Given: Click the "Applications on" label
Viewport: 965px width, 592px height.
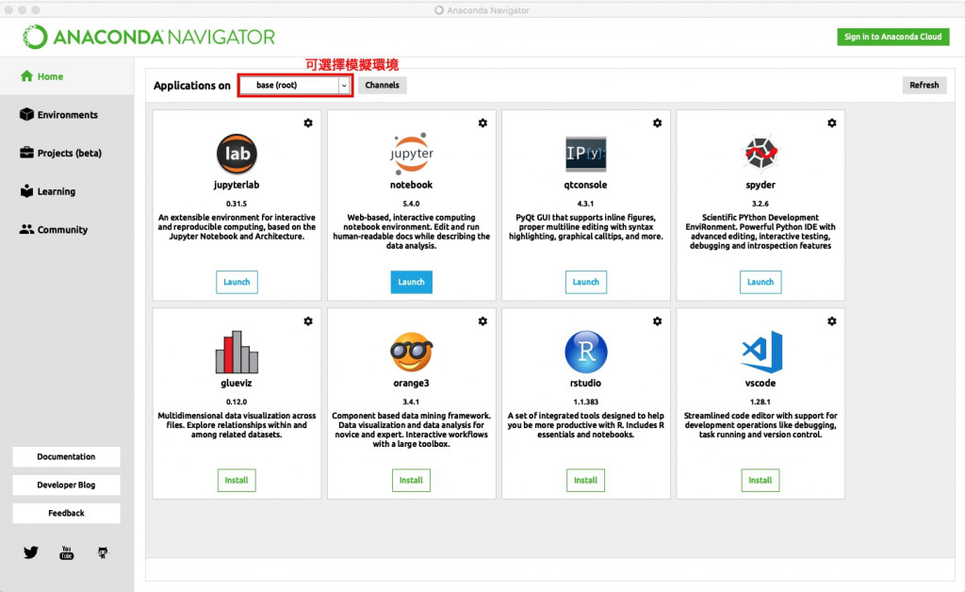Looking at the screenshot, I should pyautogui.click(x=192, y=86).
